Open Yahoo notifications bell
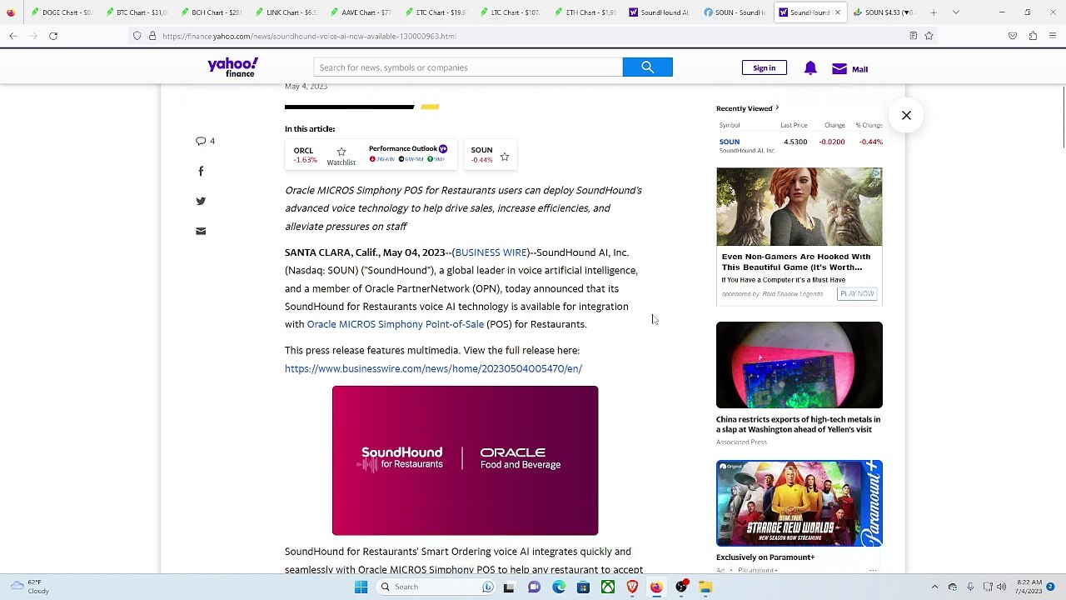 point(810,68)
